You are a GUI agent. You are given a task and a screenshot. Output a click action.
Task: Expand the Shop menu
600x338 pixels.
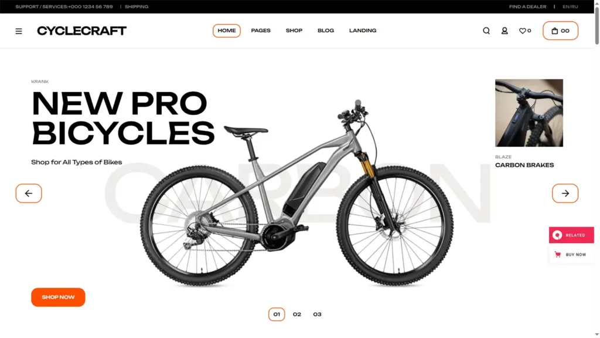tap(294, 31)
